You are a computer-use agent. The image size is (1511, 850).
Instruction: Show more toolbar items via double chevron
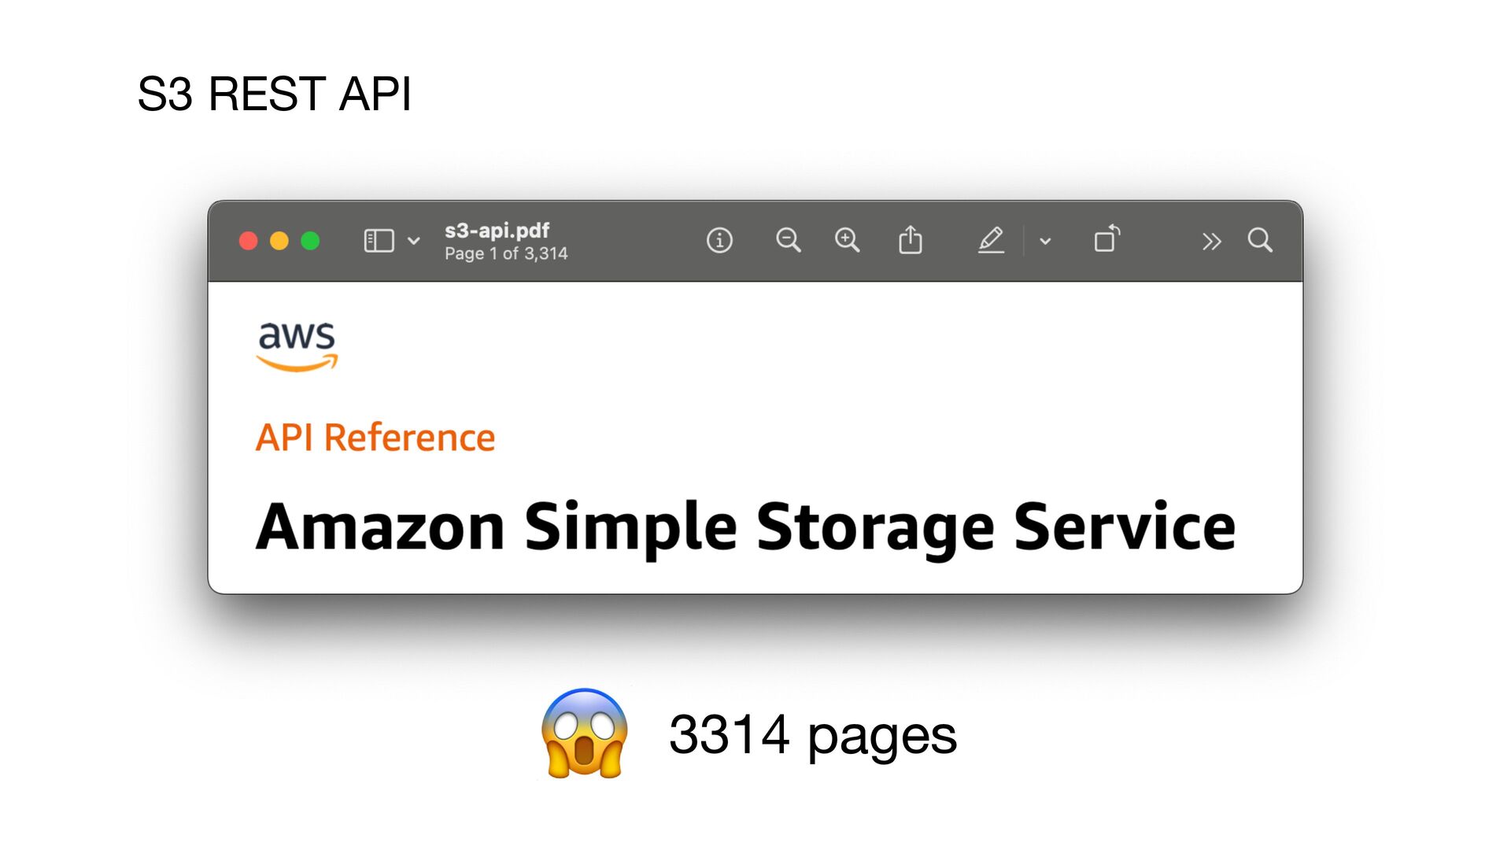click(1212, 241)
